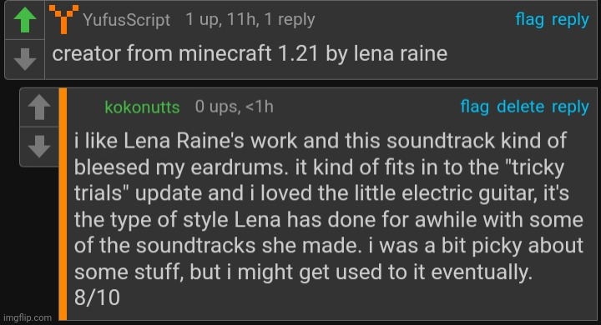
Task: Flag the kokonutts reply
Action: click(474, 107)
